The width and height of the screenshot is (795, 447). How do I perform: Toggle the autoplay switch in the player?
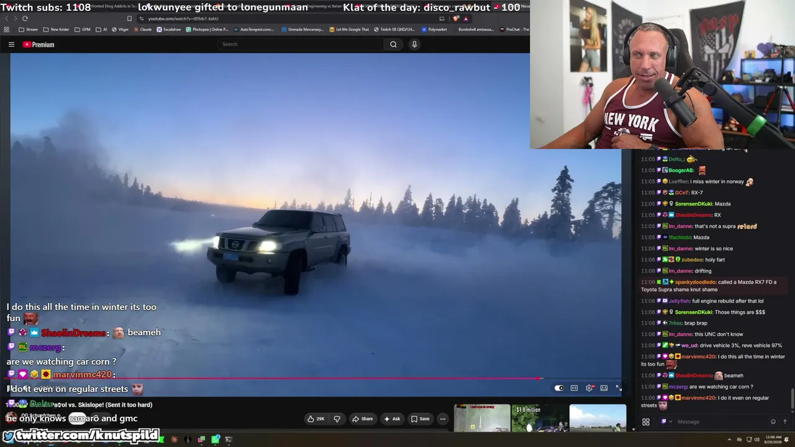[x=559, y=388]
